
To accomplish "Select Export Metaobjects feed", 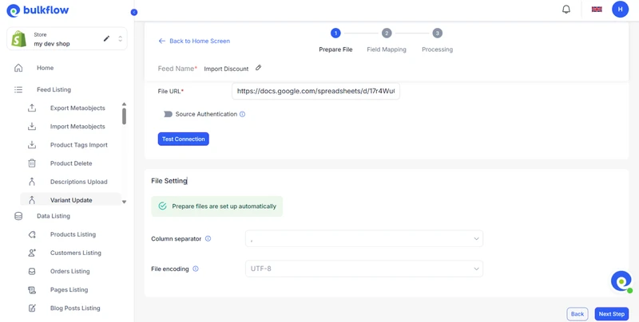I will coord(77,108).
